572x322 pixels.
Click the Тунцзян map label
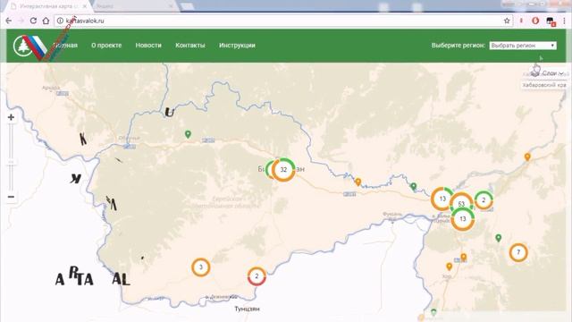pyautogui.click(x=247, y=309)
